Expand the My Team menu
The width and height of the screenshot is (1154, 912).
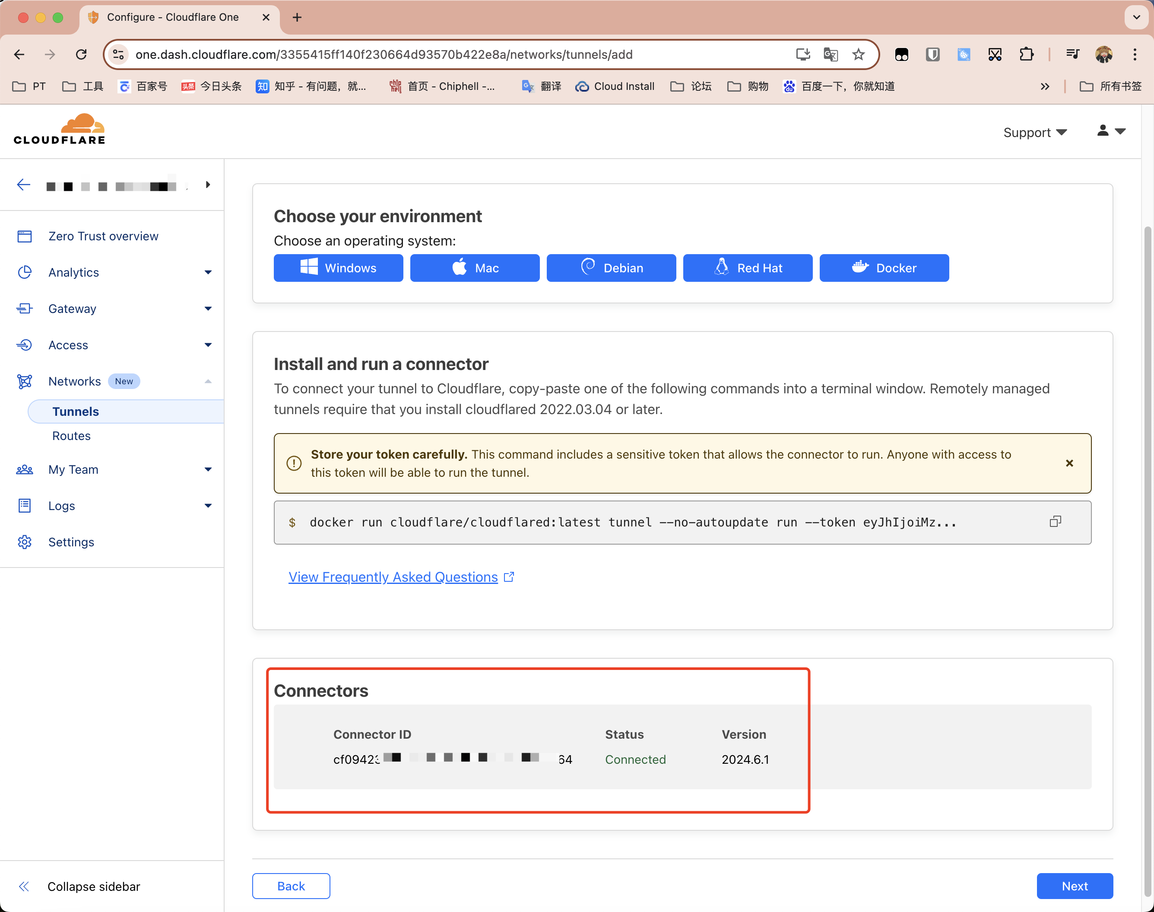[x=208, y=469]
